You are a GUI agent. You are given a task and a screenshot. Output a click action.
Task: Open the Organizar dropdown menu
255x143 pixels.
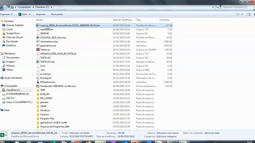6,14
